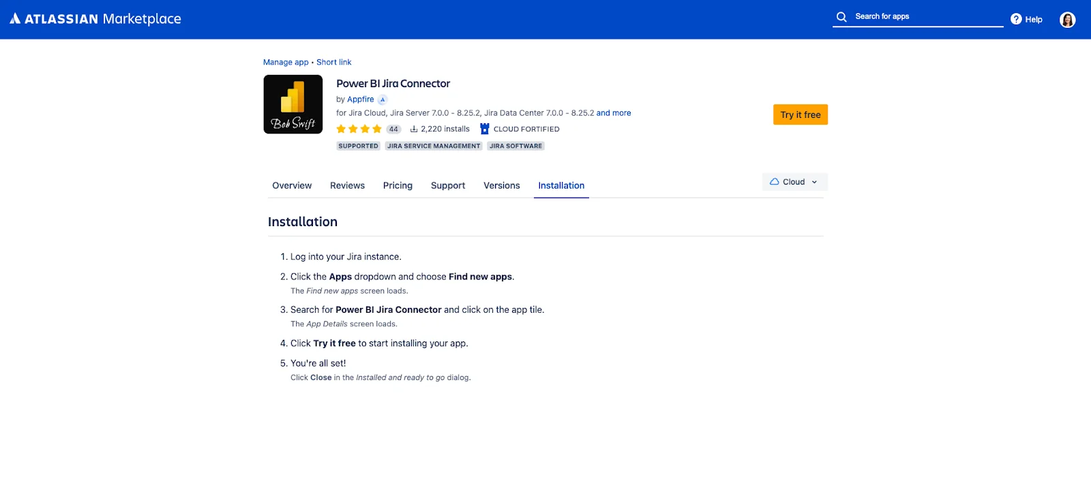
Task: Switch to the Reviews tab
Action: coord(347,185)
